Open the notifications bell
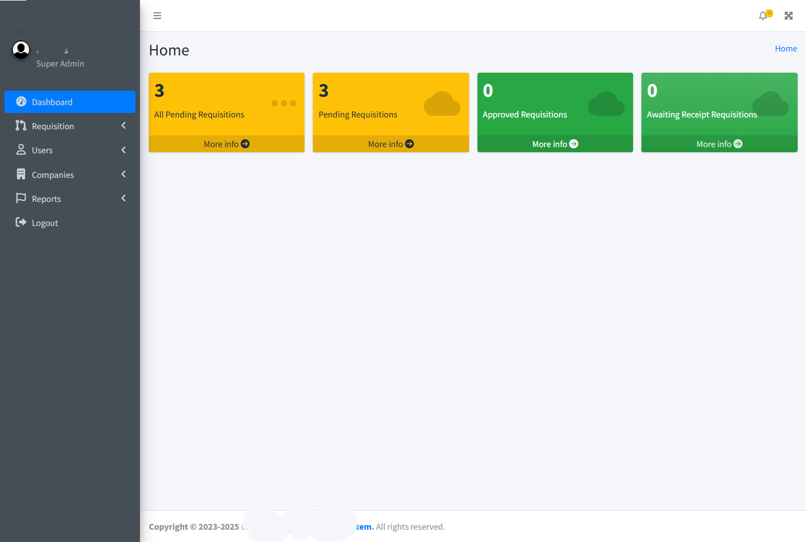This screenshot has height=542, width=806. click(x=763, y=16)
